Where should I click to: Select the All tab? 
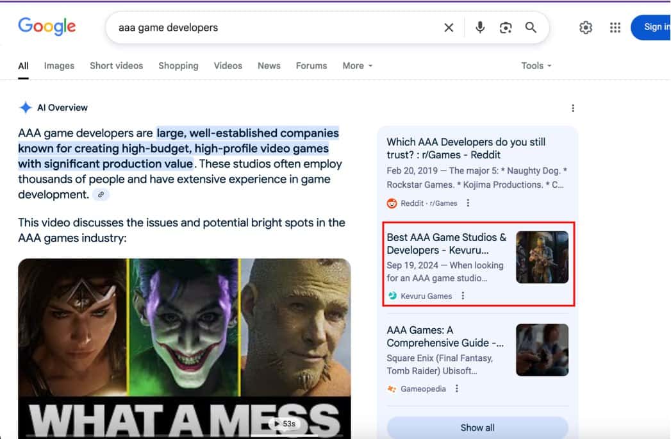point(23,66)
